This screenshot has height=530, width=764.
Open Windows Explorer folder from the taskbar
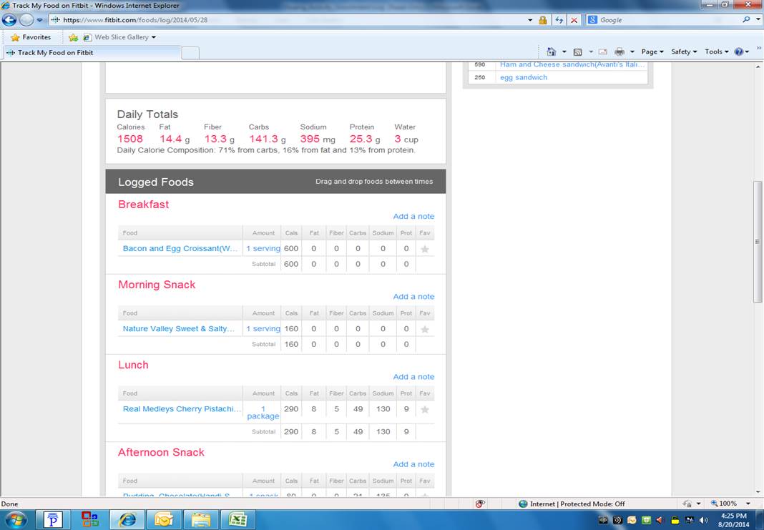(x=201, y=520)
